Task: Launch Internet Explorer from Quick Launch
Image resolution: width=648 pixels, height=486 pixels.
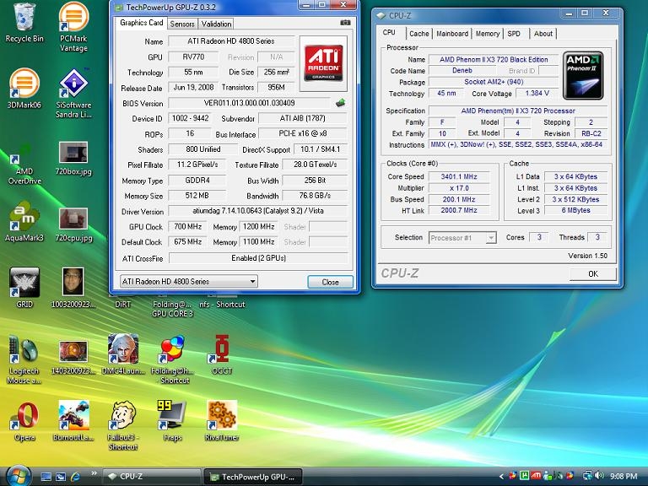Action: coord(76,476)
